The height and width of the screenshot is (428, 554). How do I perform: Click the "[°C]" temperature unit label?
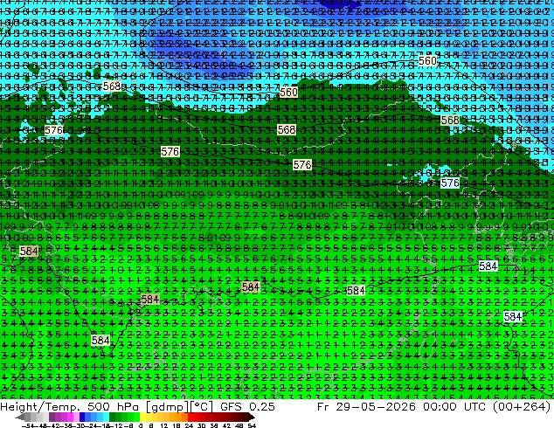[x=201, y=407]
